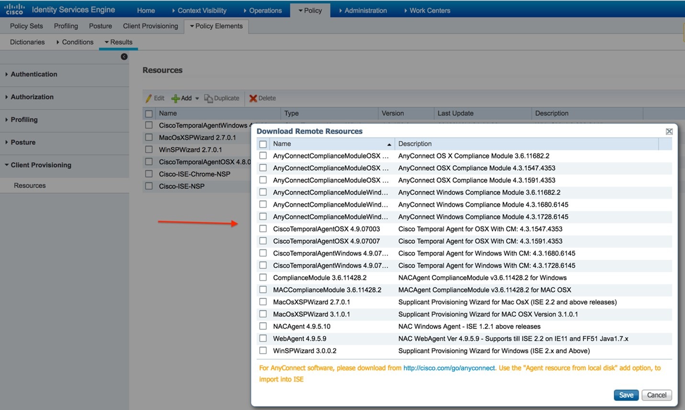This screenshot has width=685, height=410.
Task: Click the green Add plus icon
Action: point(175,99)
